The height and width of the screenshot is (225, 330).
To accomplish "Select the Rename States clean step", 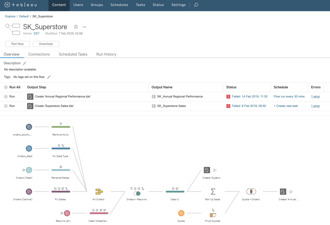I will point(61,170).
